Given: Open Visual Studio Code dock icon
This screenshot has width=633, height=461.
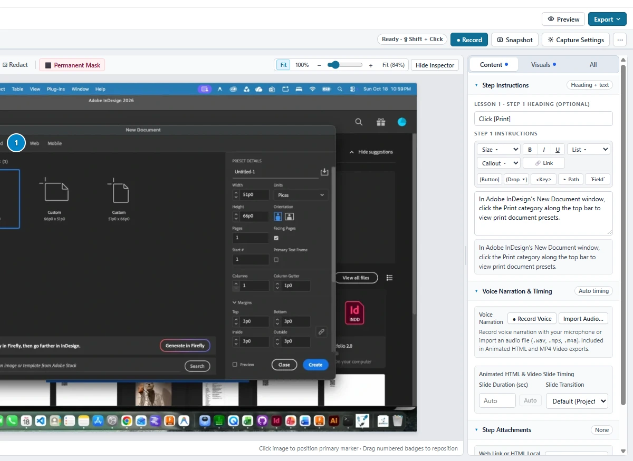Looking at the screenshot, I should click(x=41, y=421).
